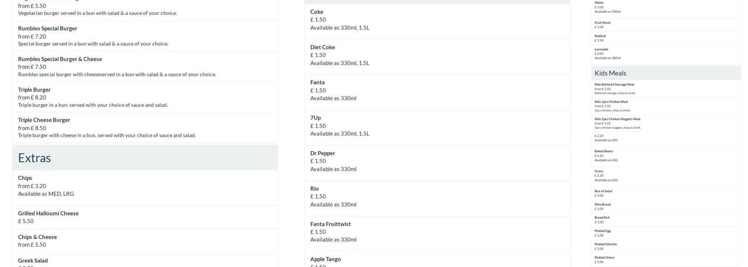Choose Kids 5pcs Chicken Nuggets Meal
This screenshot has height=267, width=748.
point(617,119)
